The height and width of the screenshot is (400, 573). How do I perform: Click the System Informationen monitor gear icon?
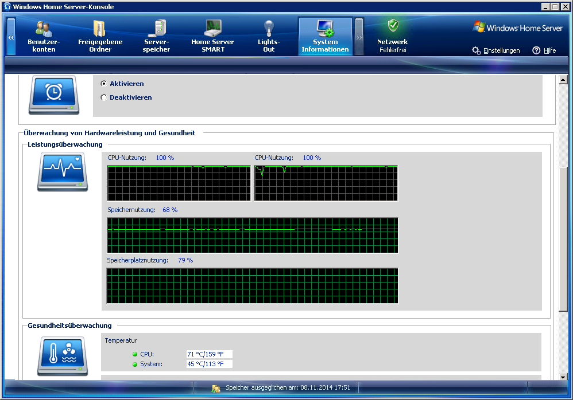click(x=325, y=29)
